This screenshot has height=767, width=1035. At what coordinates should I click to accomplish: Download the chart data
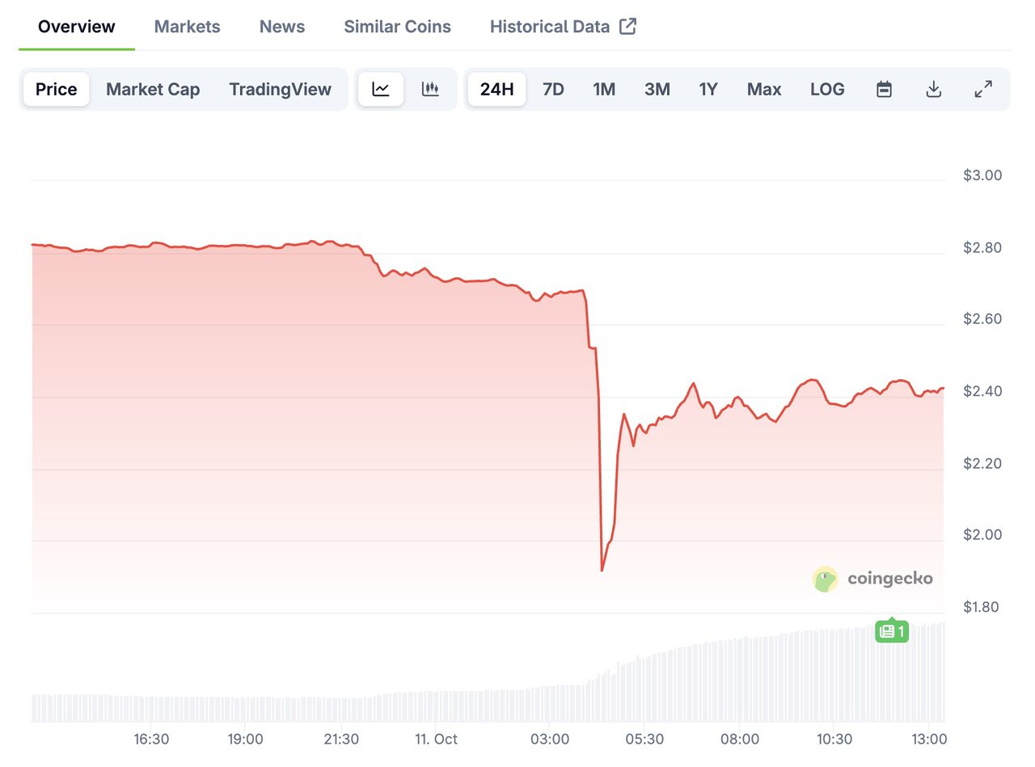933,89
